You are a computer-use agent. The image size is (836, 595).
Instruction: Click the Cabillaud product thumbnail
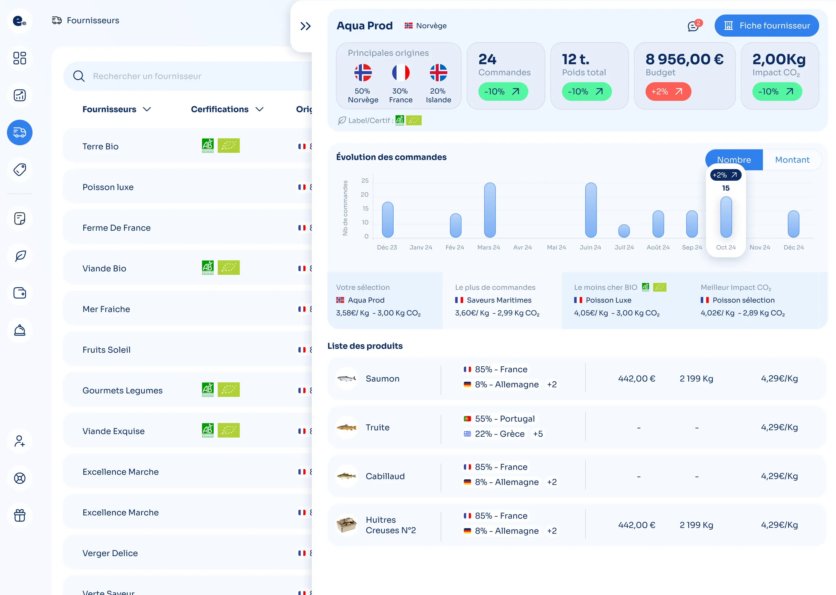(346, 476)
